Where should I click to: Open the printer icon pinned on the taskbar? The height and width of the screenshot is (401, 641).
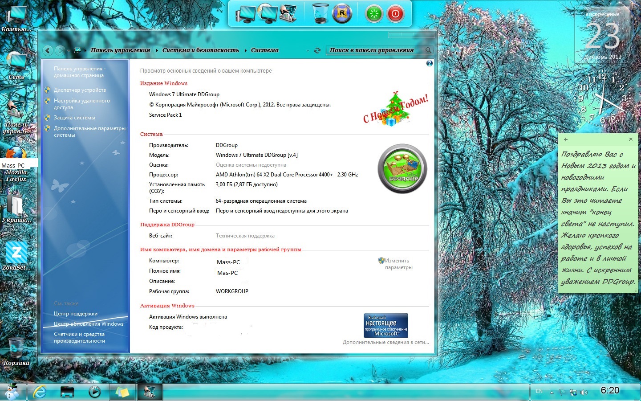pos(67,392)
